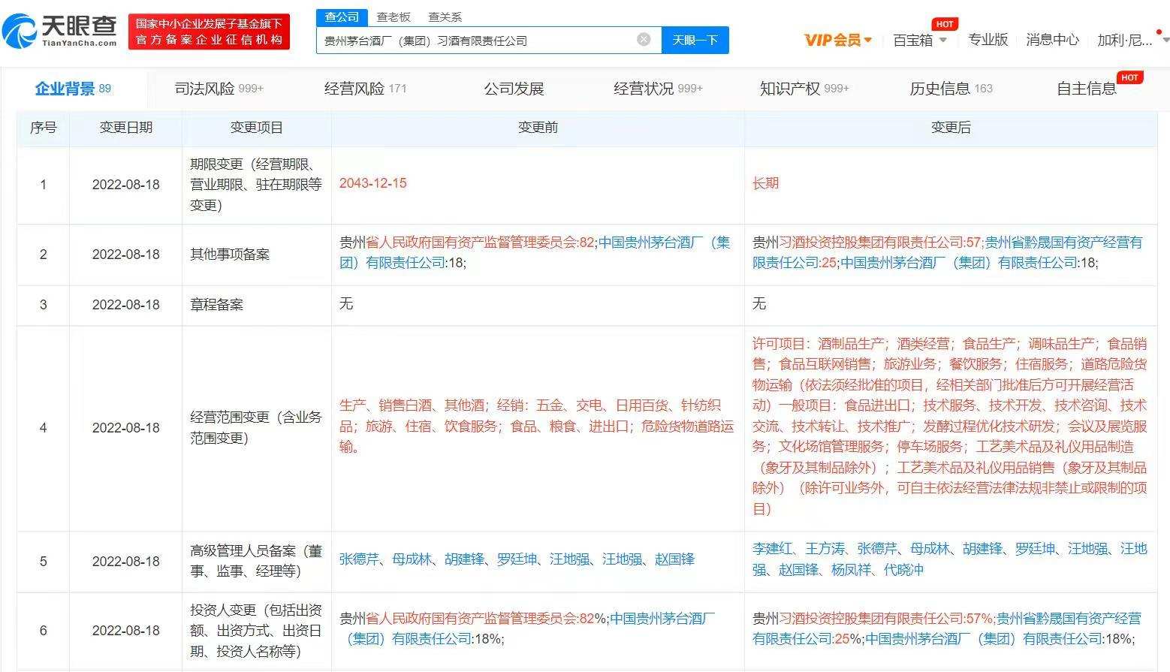Viewport: 1170px width, 672px height.
Task: Switch to the 查关系 search tab
Action: click(x=445, y=17)
